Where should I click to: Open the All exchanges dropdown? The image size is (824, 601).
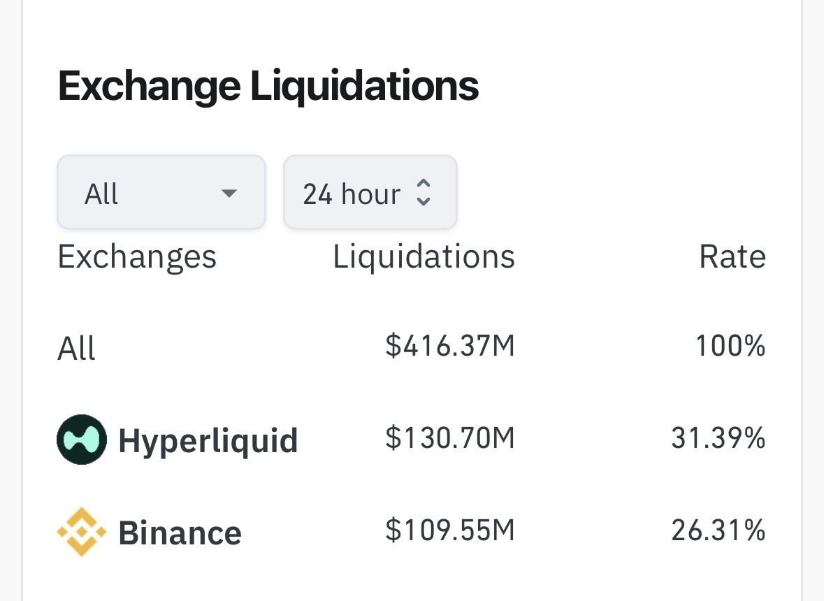[161, 192]
